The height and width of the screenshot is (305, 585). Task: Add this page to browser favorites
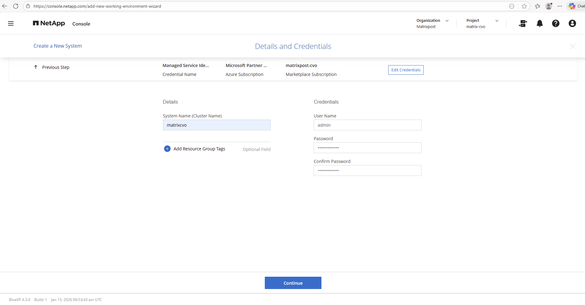point(524,6)
